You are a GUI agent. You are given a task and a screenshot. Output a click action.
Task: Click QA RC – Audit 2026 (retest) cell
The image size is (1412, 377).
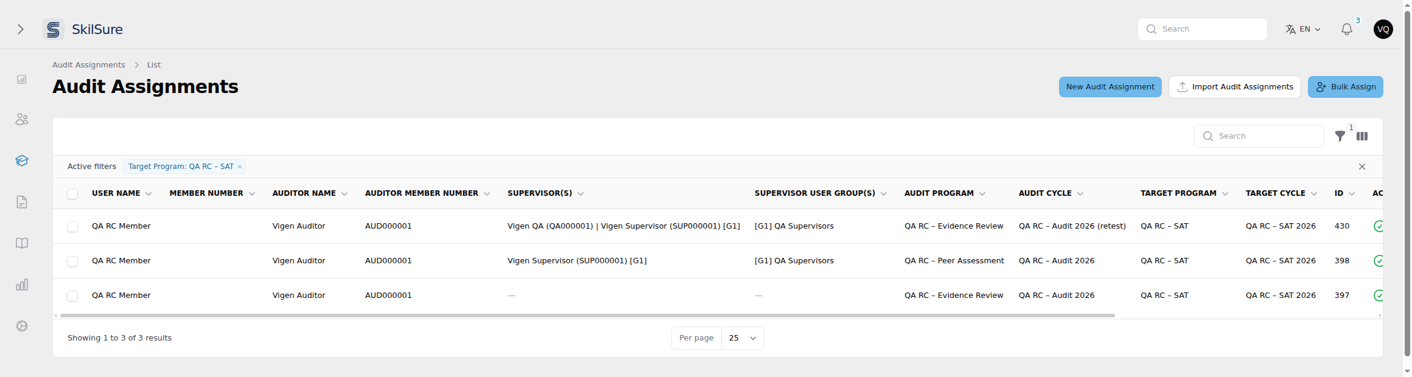tap(1072, 226)
